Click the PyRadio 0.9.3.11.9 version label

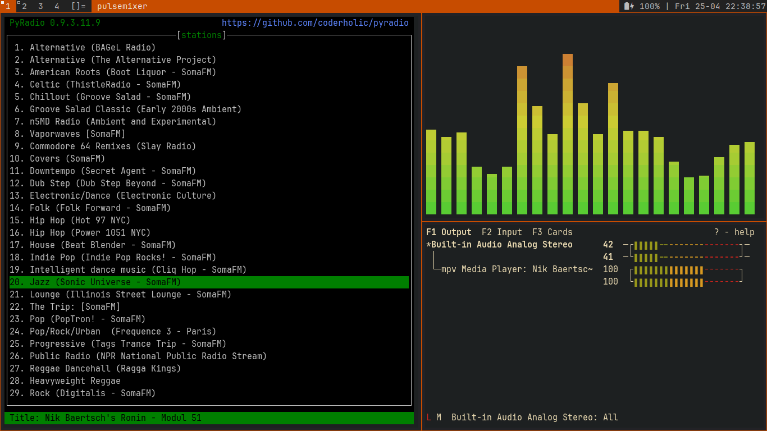(x=55, y=23)
